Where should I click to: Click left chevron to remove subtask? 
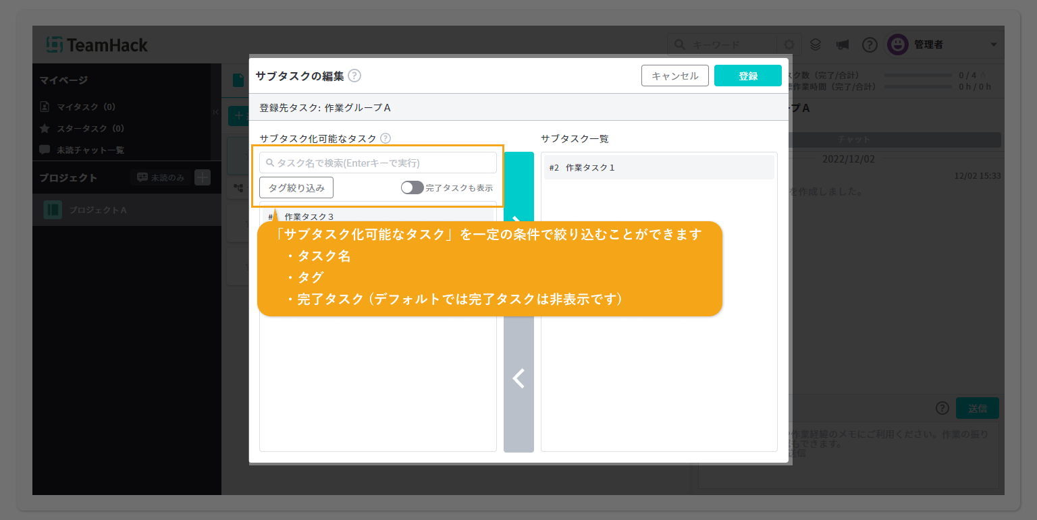[x=518, y=378]
